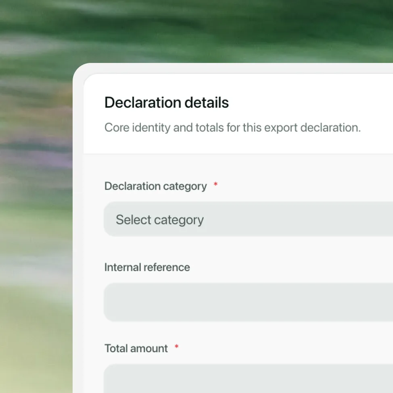Select the Declaration details heading
This screenshot has height=393, width=393.
(167, 102)
